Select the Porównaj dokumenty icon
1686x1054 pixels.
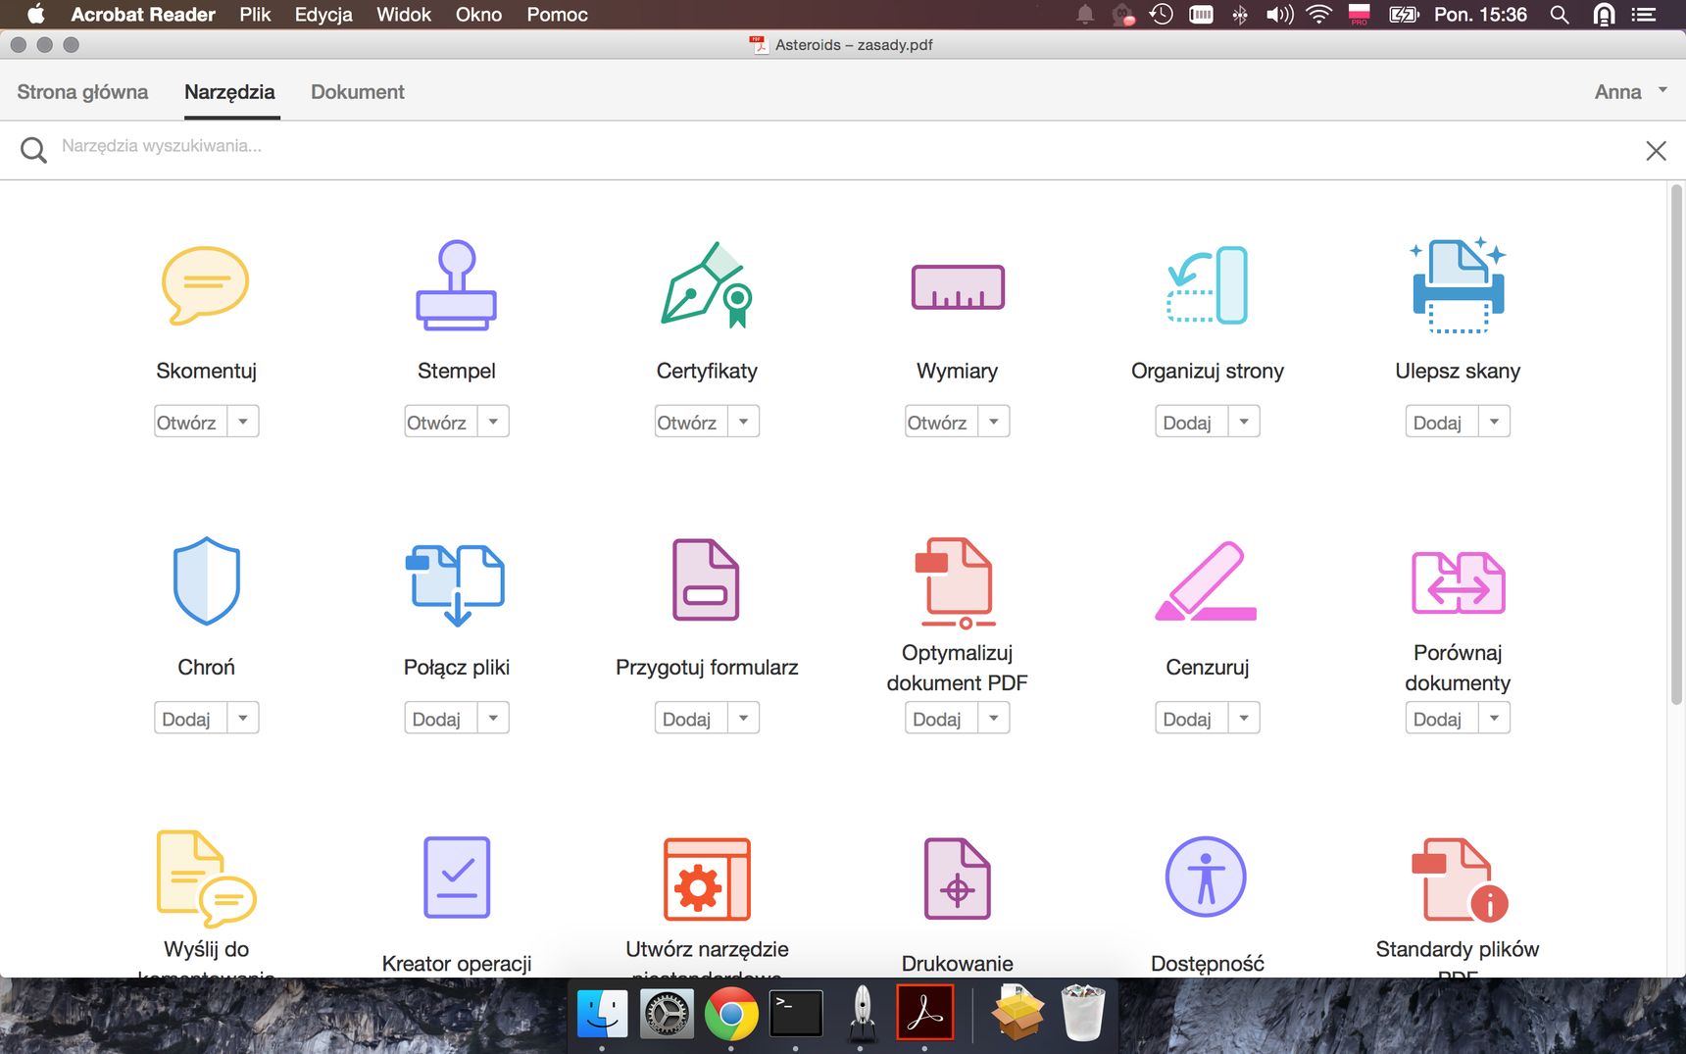(x=1458, y=582)
